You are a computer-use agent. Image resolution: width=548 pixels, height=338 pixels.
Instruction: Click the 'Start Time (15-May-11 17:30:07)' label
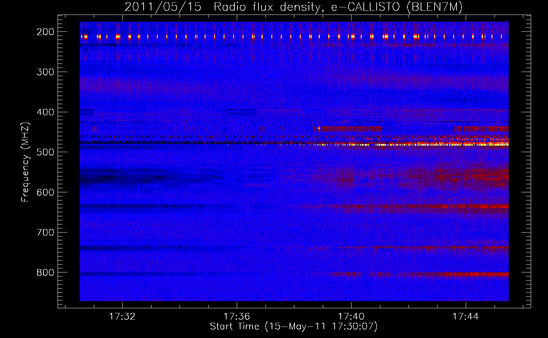pyautogui.click(x=294, y=327)
